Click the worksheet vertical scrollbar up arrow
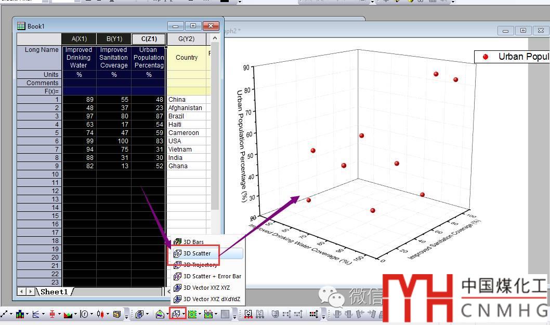 [215, 39]
